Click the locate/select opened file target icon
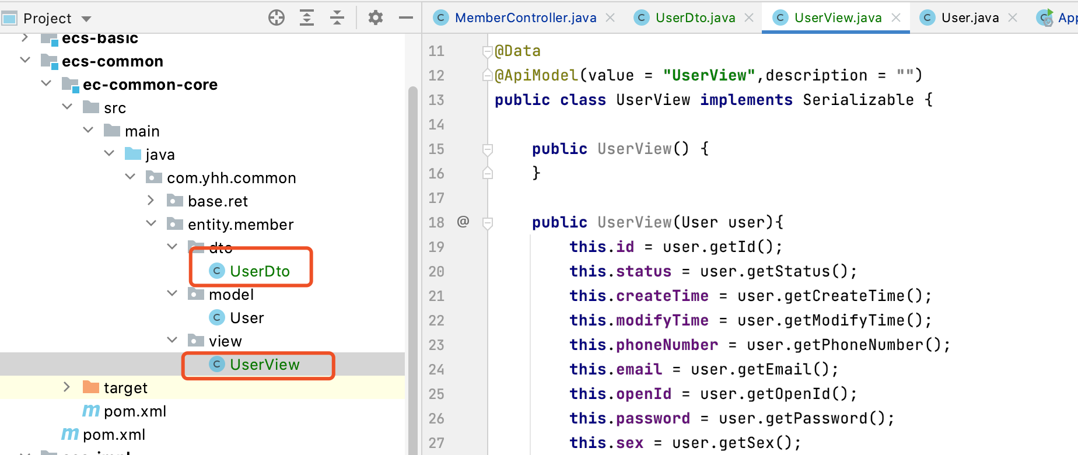Viewport: 1078px width, 455px height. coord(276,17)
